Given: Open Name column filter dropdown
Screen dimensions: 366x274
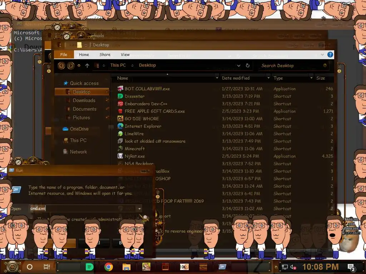Looking at the screenshot, I should click(x=217, y=78).
